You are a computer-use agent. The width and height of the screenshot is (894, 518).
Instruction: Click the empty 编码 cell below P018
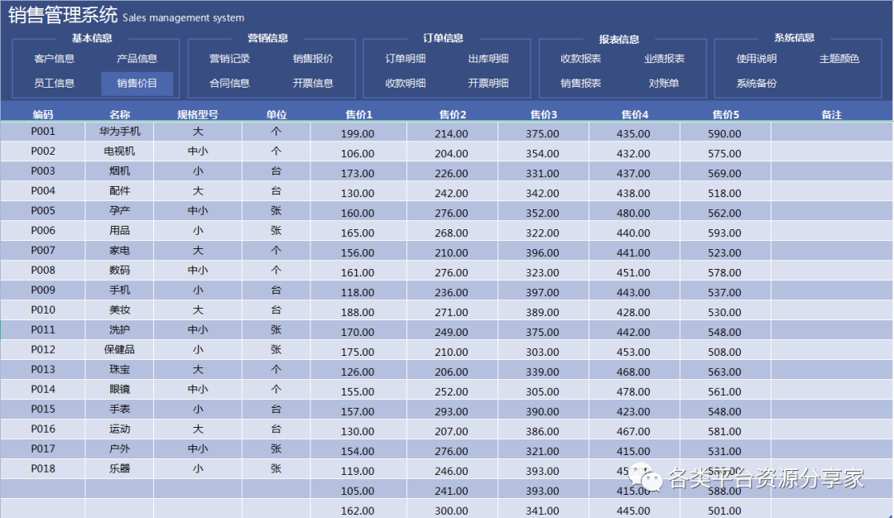43,488
